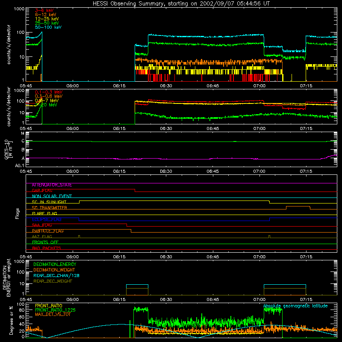Click 06:45 time tick under Flags panel
This screenshot has width=342, height=342.
coord(212,257)
